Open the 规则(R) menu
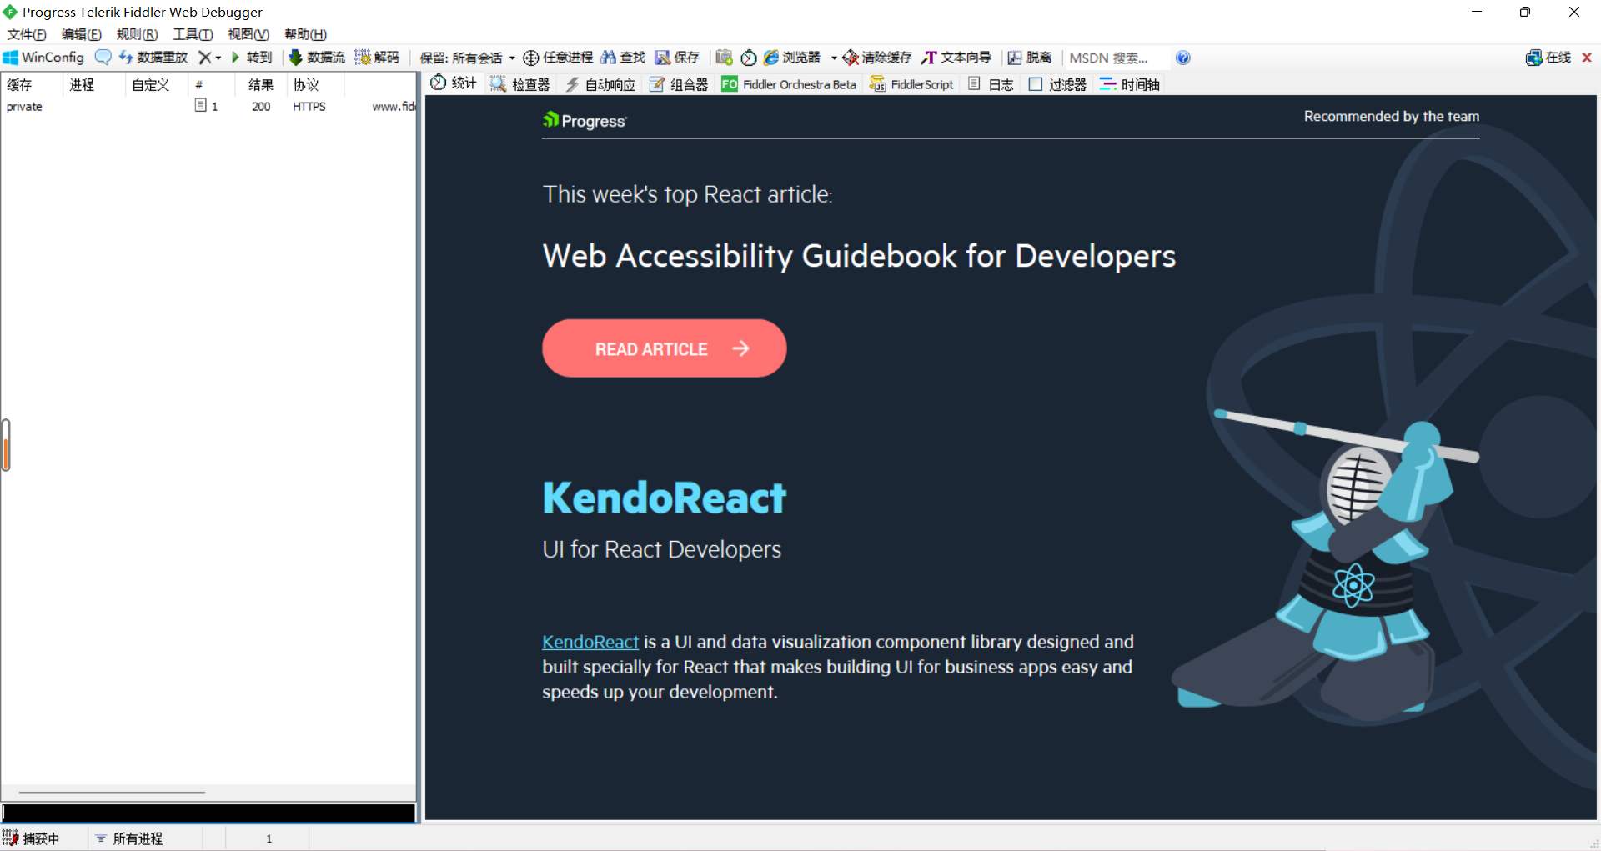This screenshot has height=851, width=1601. click(x=137, y=34)
